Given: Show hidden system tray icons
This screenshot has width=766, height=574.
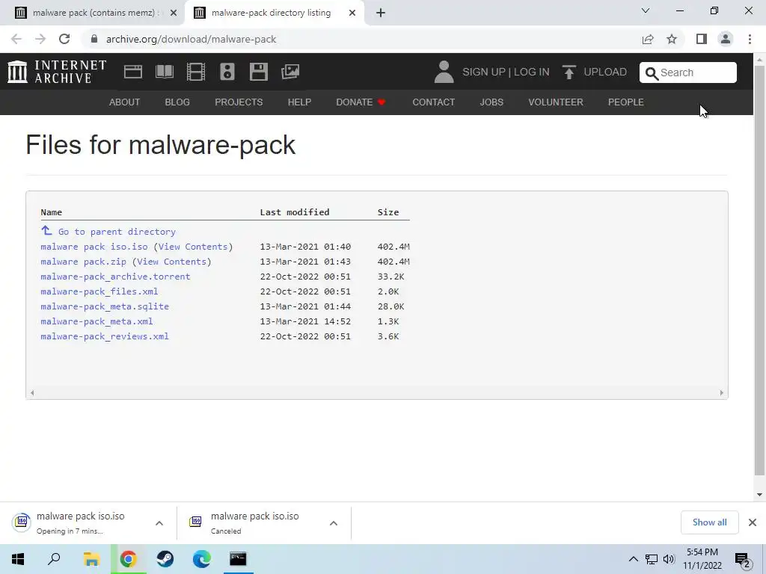Looking at the screenshot, I should (x=633, y=559).
